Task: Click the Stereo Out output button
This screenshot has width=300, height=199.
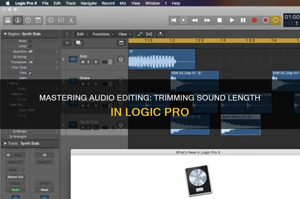Action: (x=15, y=177)
